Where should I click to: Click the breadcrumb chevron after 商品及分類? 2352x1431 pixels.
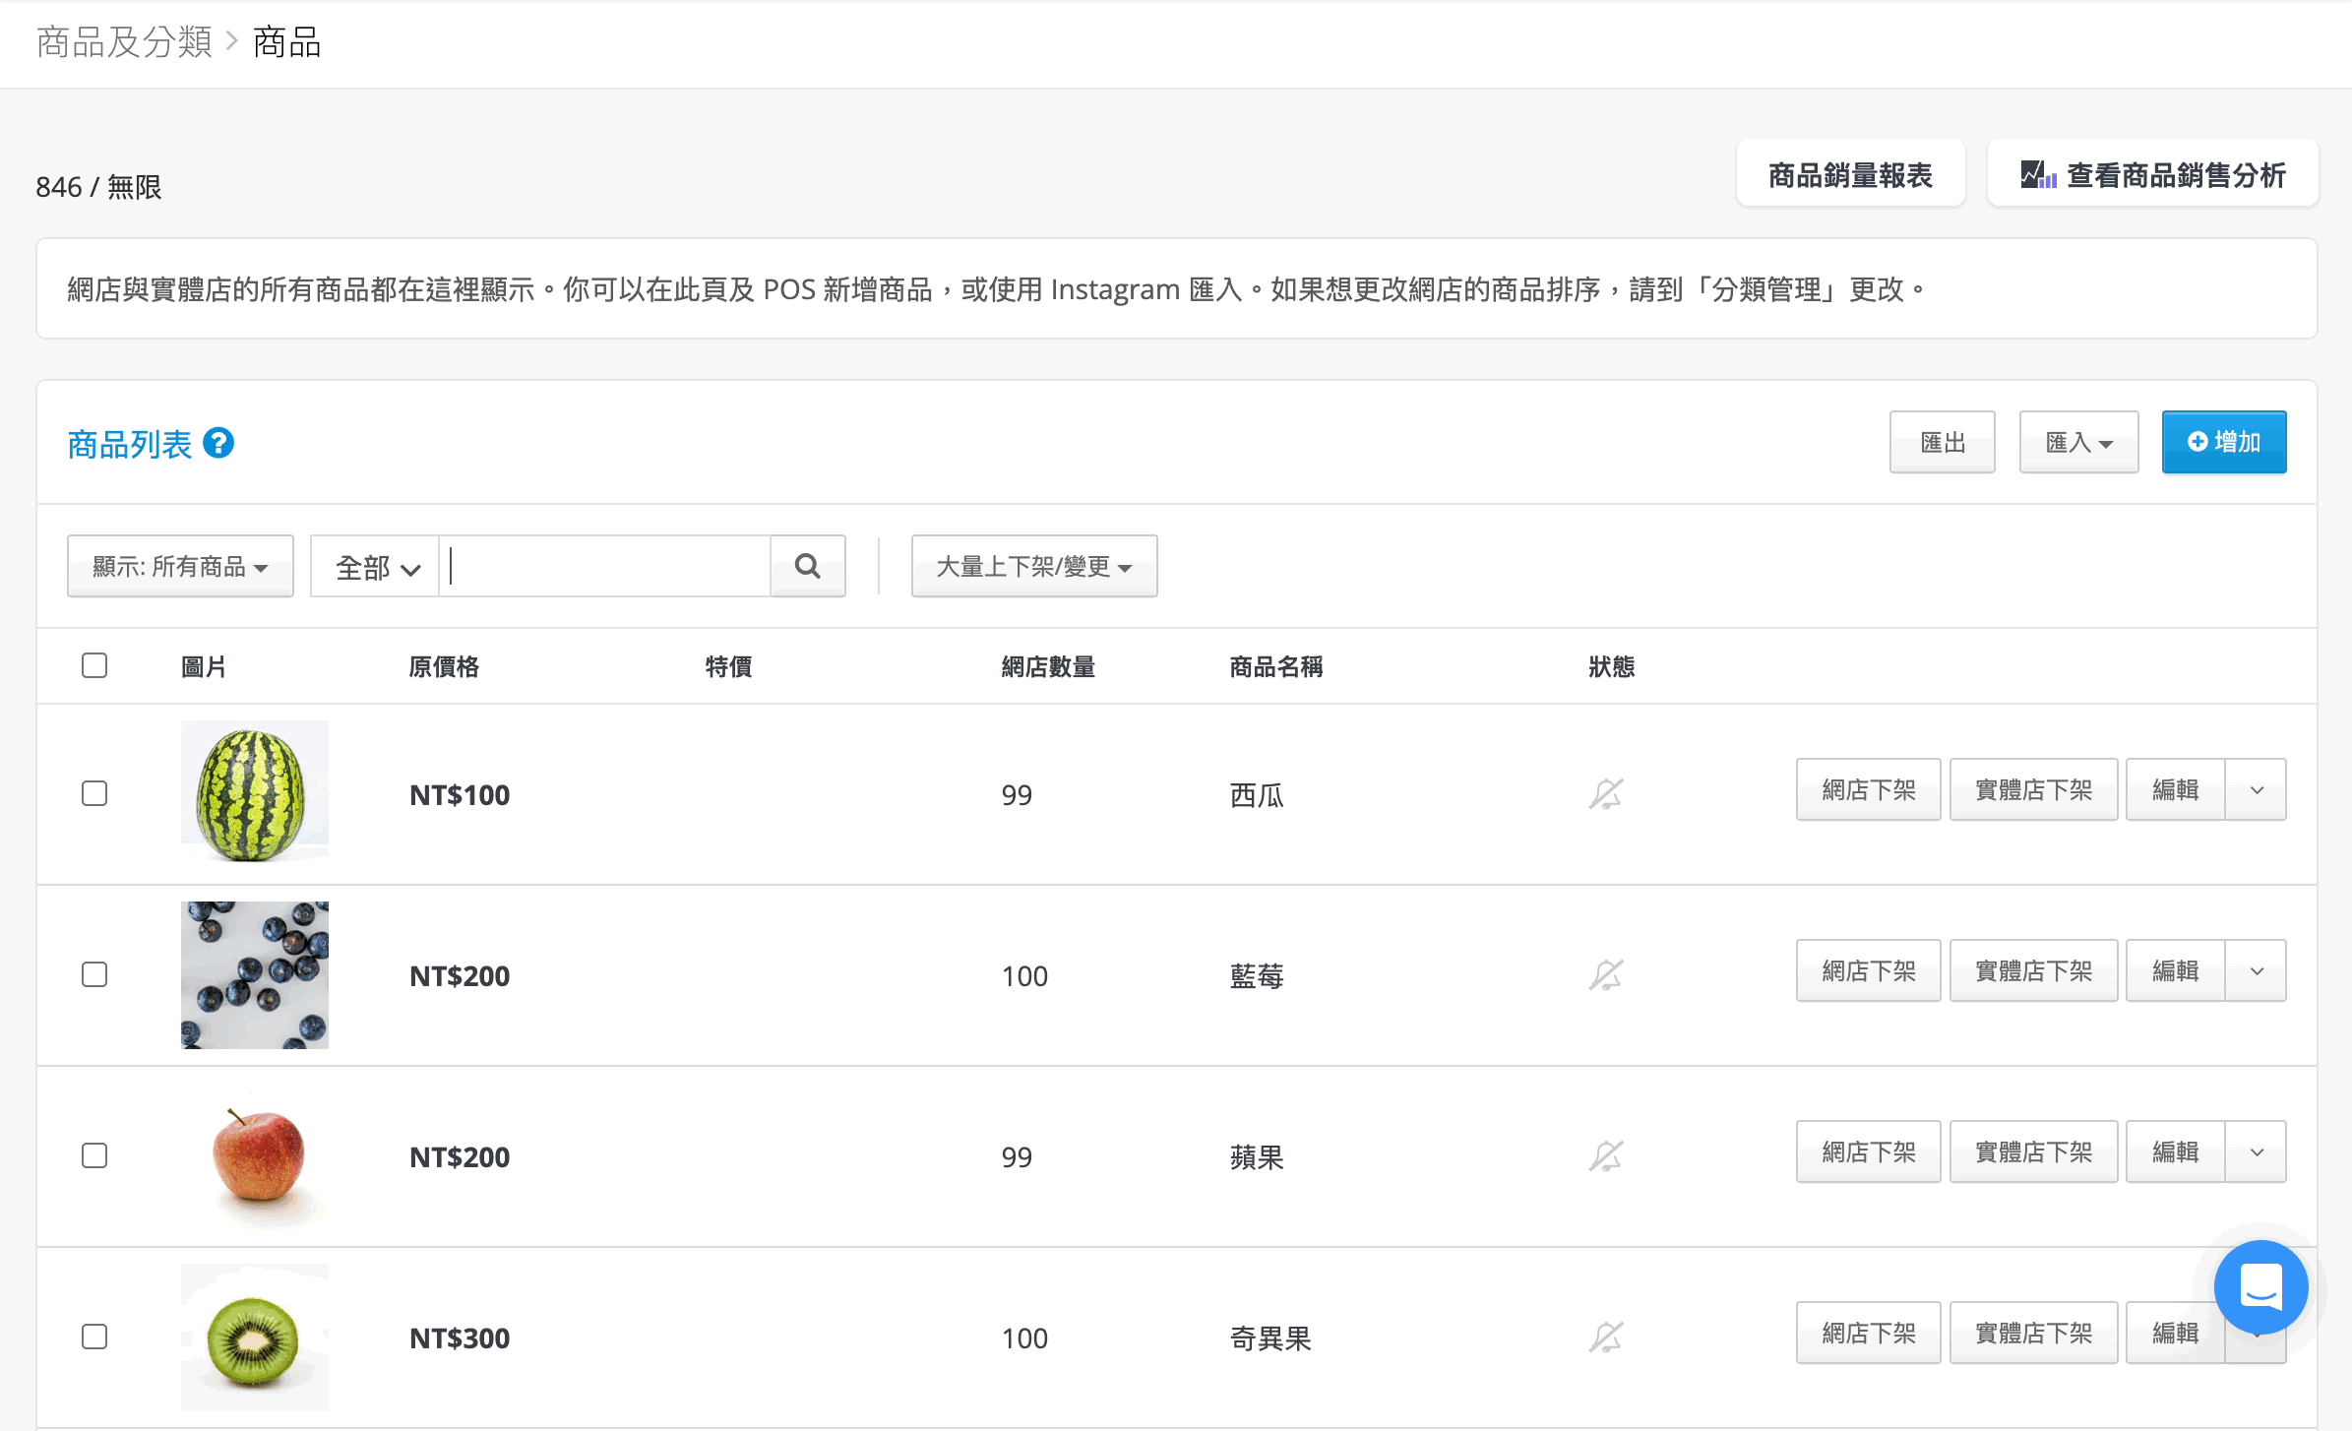click(232, 41)
